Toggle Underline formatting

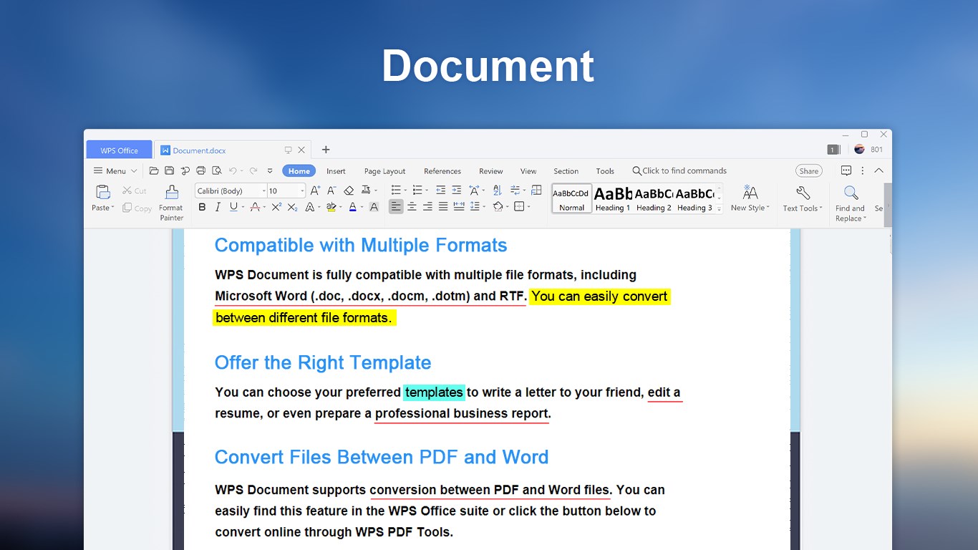point(233,207)
